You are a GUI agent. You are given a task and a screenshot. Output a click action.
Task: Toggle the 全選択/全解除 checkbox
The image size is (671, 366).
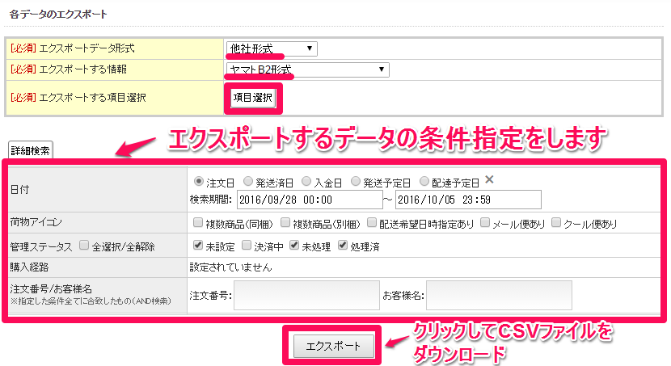pyautogui.click(x=84, y=246)
